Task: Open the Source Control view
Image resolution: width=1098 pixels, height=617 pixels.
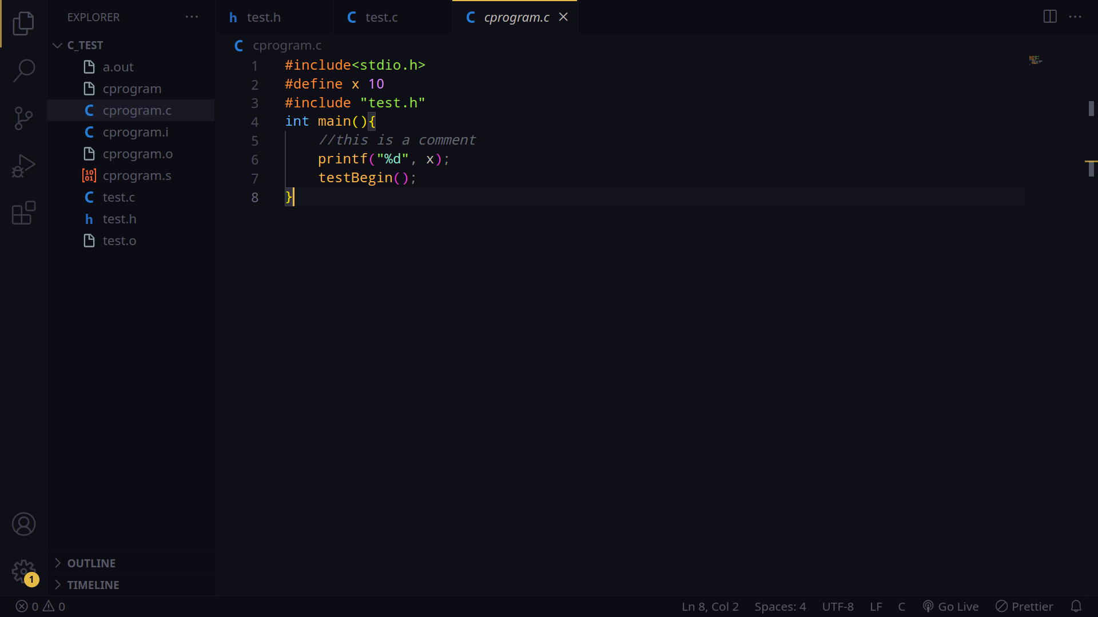Action: coord(23,118)
